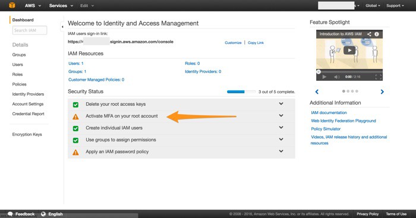Click green check beside Create individual IAM users
This screenshot has width=416, height=218.
[75, 129]
